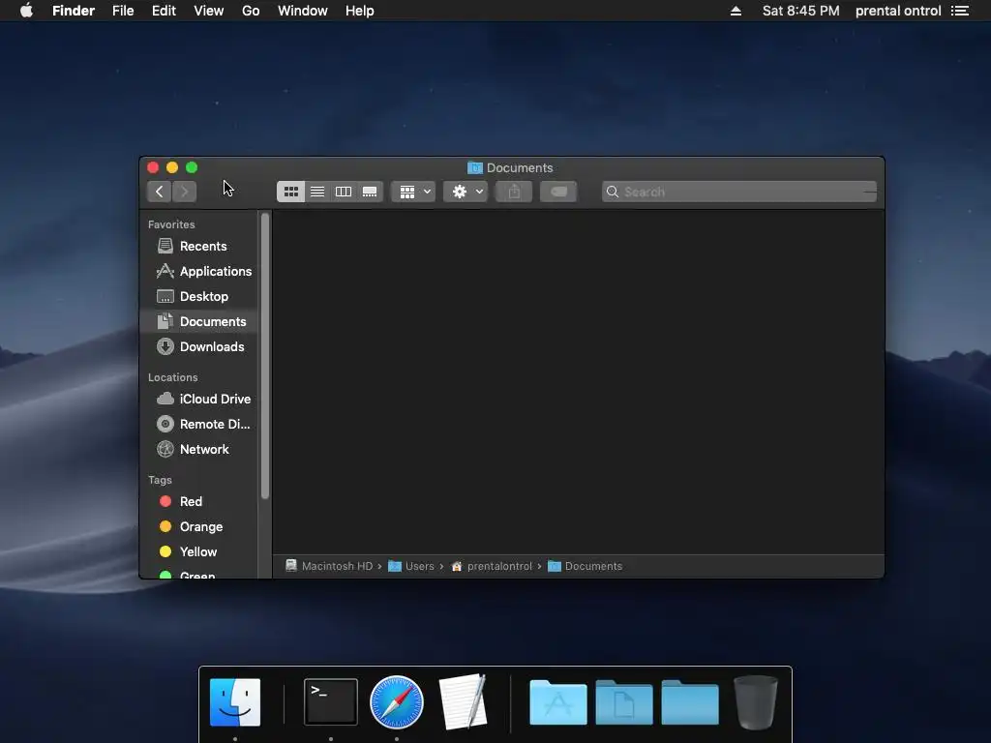
Task: Click the sidebar scrollbar
Action: click(x=265, y=356)
